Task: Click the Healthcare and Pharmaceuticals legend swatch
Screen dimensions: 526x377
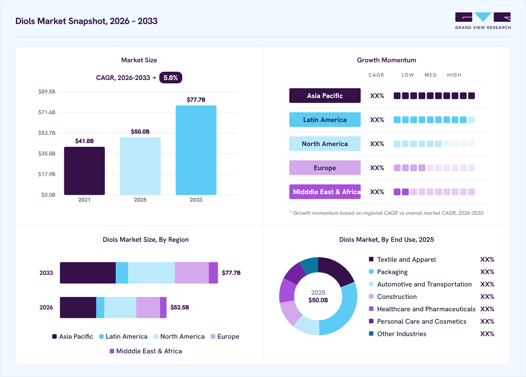Action: click(x=371, y=309)
